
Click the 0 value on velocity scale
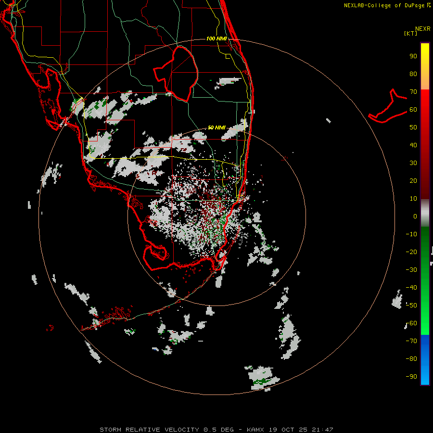pyautogui.click(x=415, y=216)
